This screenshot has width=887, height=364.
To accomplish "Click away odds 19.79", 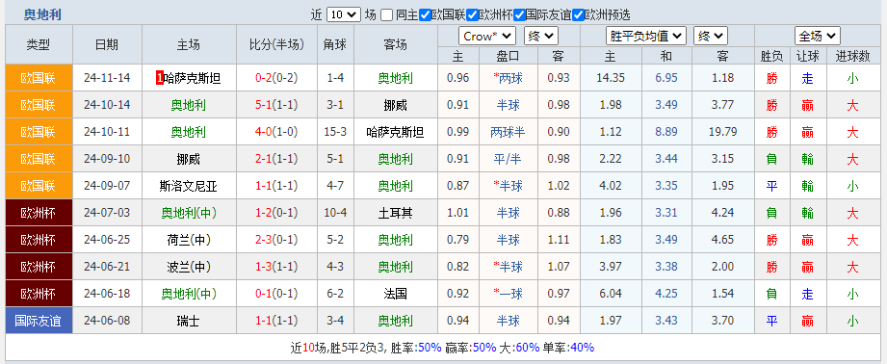I will coord(722,132).
